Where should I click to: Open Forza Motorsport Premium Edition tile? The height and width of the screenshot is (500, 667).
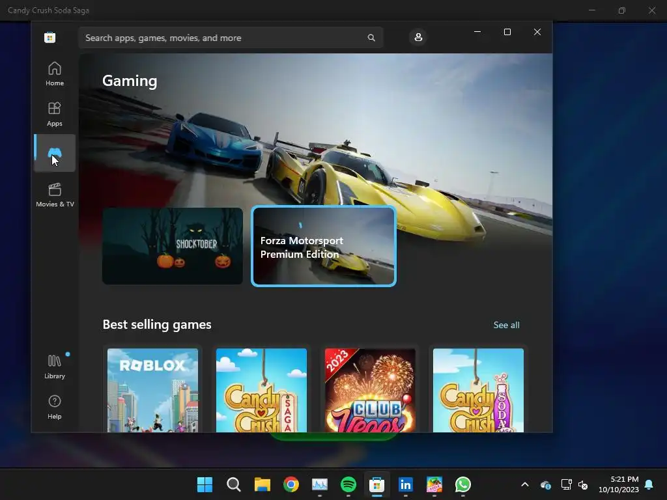click(x=324, y=245)
